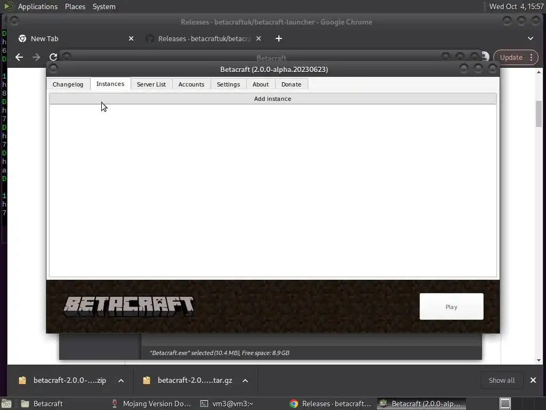The height and width of the screenshot is (410, 546).
Task: Click the Chrome profile avatar icon
Action: [485, 57]
